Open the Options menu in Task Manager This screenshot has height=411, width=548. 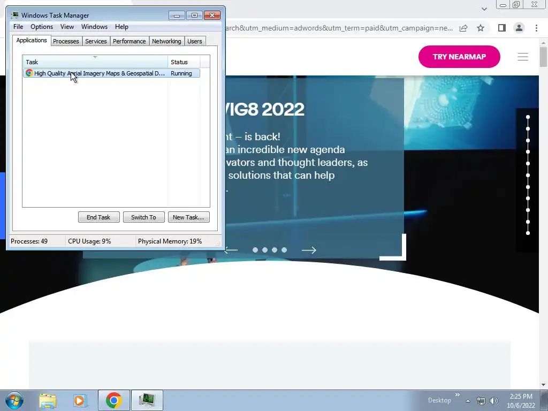point(42,27)
